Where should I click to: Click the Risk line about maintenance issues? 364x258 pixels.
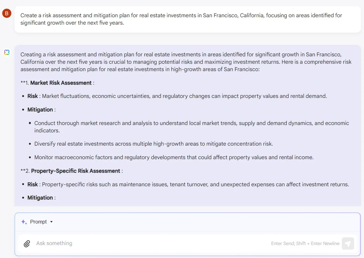pos(188,184)
